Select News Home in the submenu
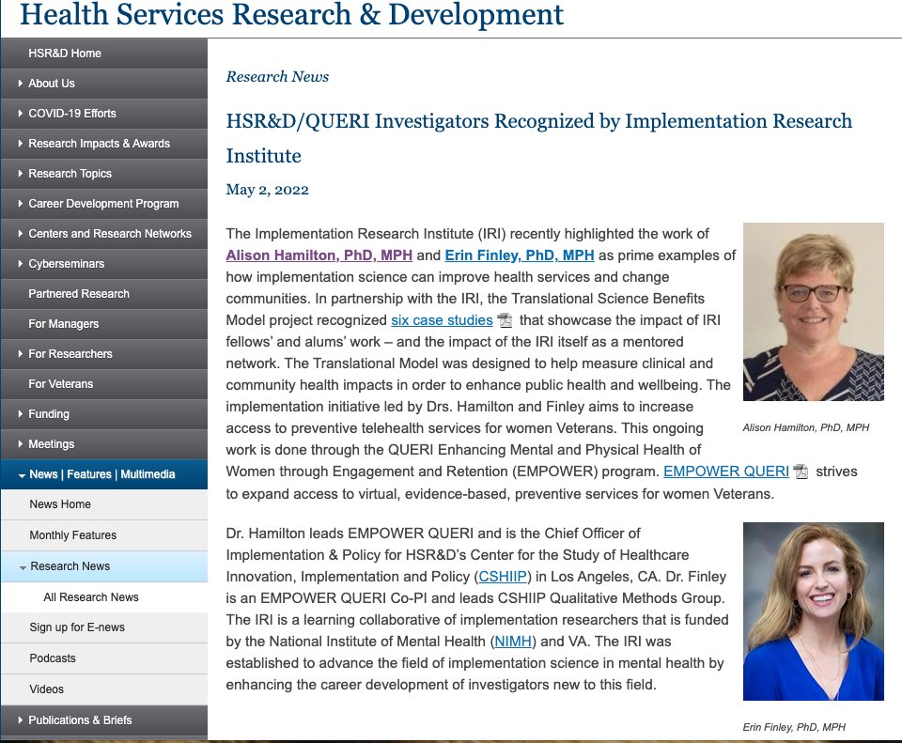This screenshot has height=743, width=902. click(x=104, y=504)
